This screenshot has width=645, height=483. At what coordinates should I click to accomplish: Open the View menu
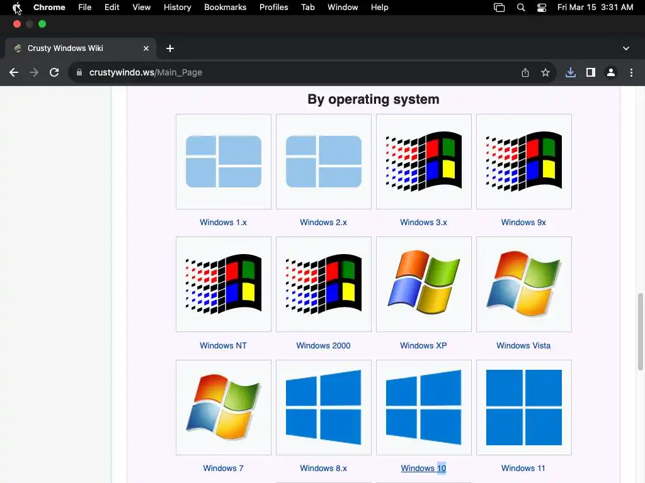[x=142, y=8]
